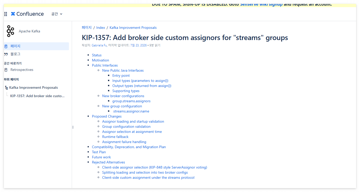The width and height of the screenshot is (360, 192).
Task: Jump to Rejected Alternatives section
Action: click(109, 162)
